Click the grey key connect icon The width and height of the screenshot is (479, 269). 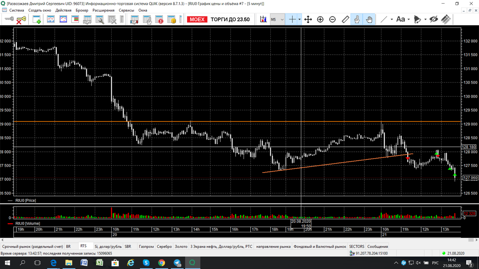click(x=9, y=19)
